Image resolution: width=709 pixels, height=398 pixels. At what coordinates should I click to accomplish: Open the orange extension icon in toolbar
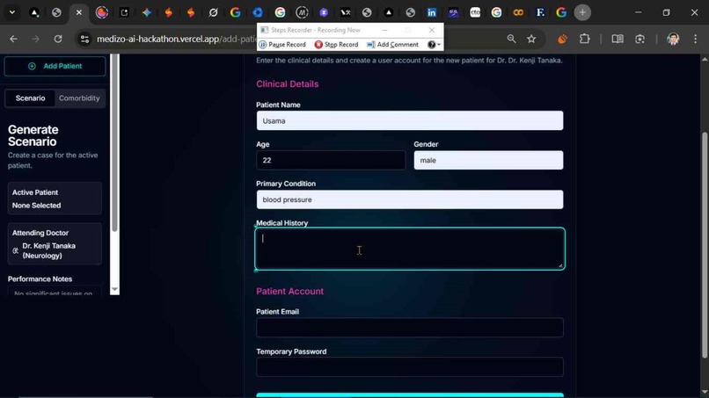tap(562, 39)
